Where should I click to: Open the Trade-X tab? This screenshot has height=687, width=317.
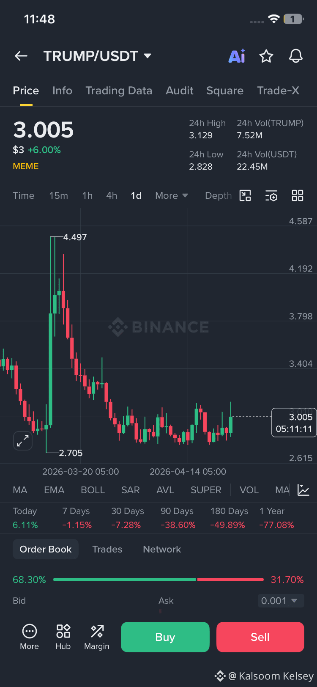[x=278, y=91]
